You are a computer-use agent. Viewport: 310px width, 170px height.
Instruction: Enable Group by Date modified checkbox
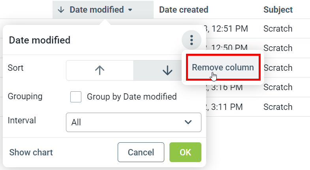click(x=76, y=96)
